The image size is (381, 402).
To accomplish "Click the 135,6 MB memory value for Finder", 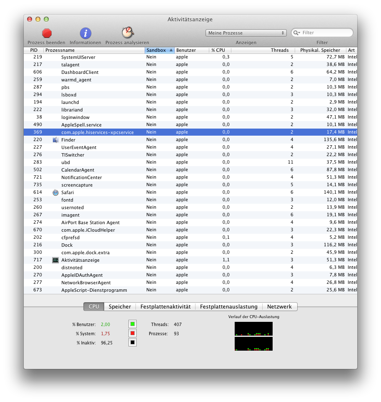I will 334,140.
